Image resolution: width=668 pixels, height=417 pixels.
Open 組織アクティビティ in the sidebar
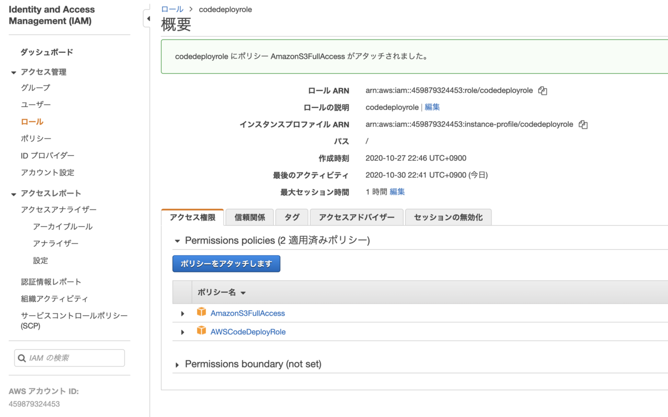point(55,299)
